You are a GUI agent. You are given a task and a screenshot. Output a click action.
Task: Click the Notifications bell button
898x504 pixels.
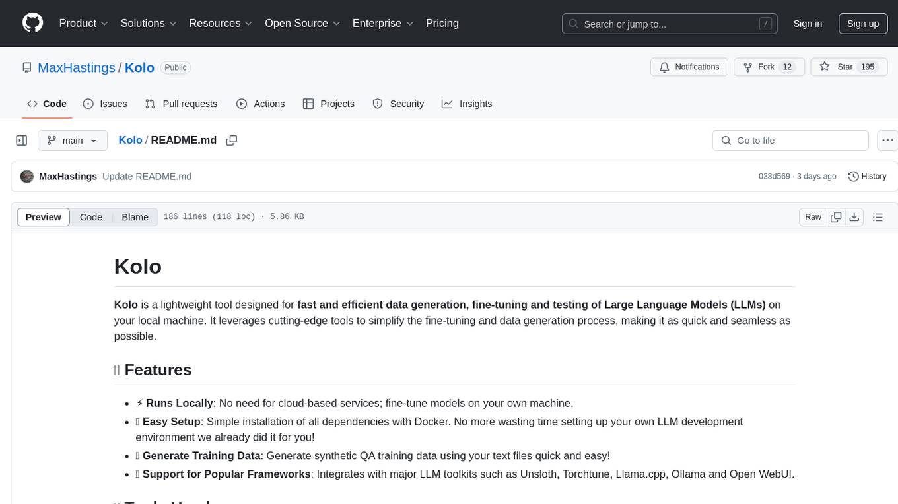click(689, 67)
